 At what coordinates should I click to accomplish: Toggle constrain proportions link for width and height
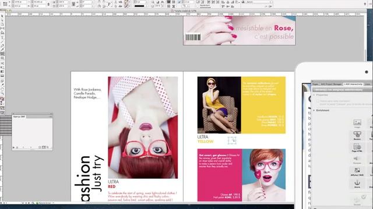[x=49, y=4]
